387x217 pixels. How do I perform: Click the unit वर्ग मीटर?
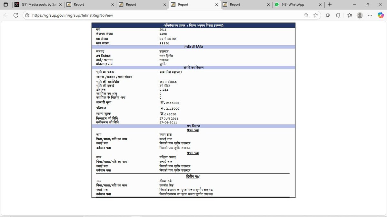point(165,86)
